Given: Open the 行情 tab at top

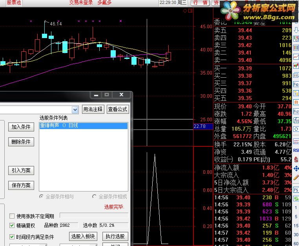Looking at the screenshot, I should [x=200, y=3].
